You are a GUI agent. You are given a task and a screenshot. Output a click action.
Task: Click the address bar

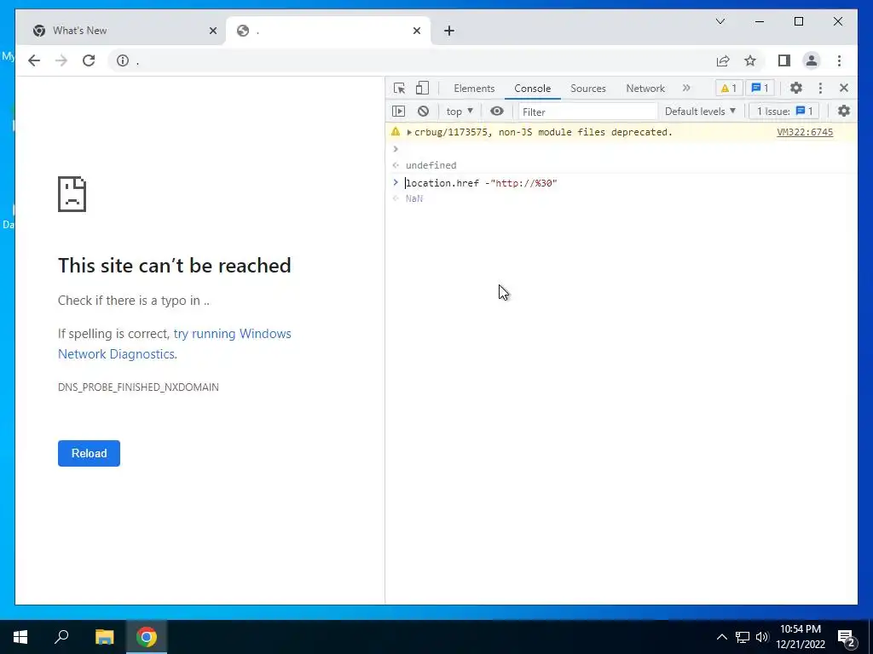click(x=412, y=60)
